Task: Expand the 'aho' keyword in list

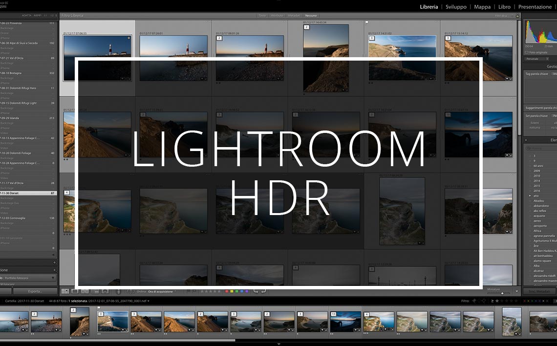Action: 530,196
